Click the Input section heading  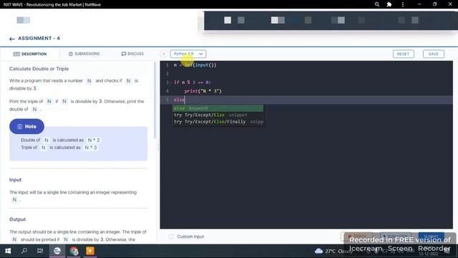tap(15, 180)
